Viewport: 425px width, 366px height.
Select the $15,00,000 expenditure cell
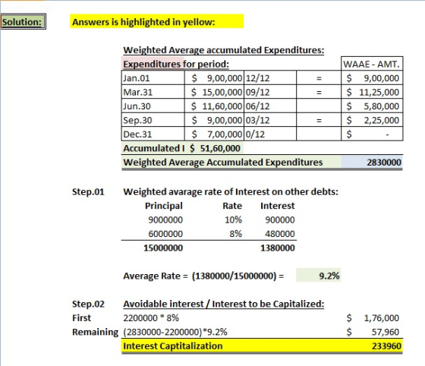point(214,92)
